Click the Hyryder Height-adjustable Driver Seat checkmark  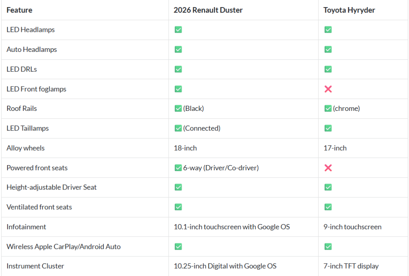[328, 187]
